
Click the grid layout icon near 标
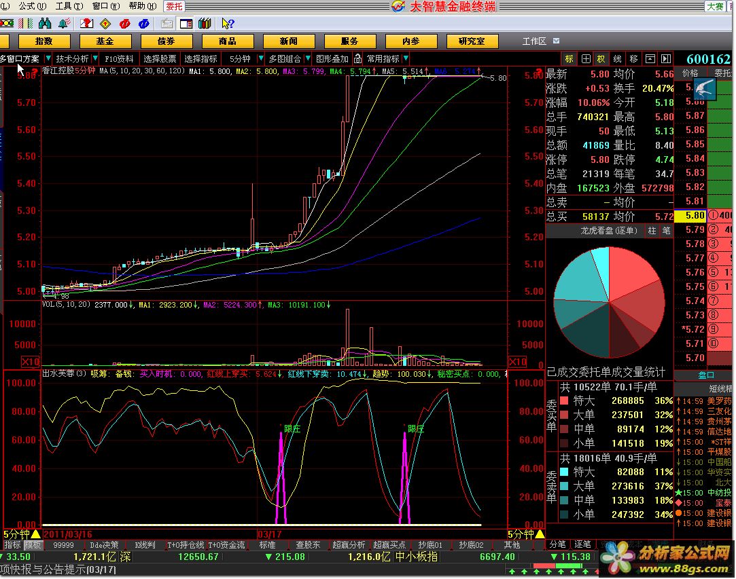tap(586, 58)
